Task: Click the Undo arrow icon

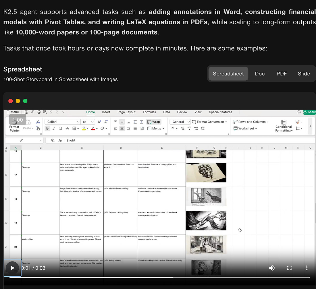Action: pos(51,112)
